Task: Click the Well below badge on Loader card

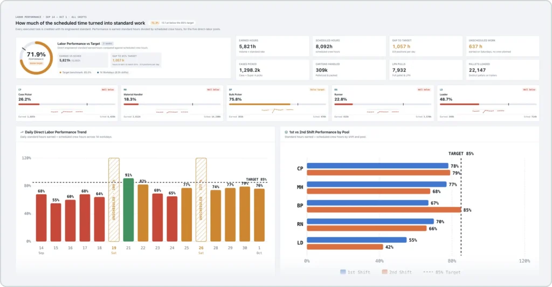Action: [529, 90]
